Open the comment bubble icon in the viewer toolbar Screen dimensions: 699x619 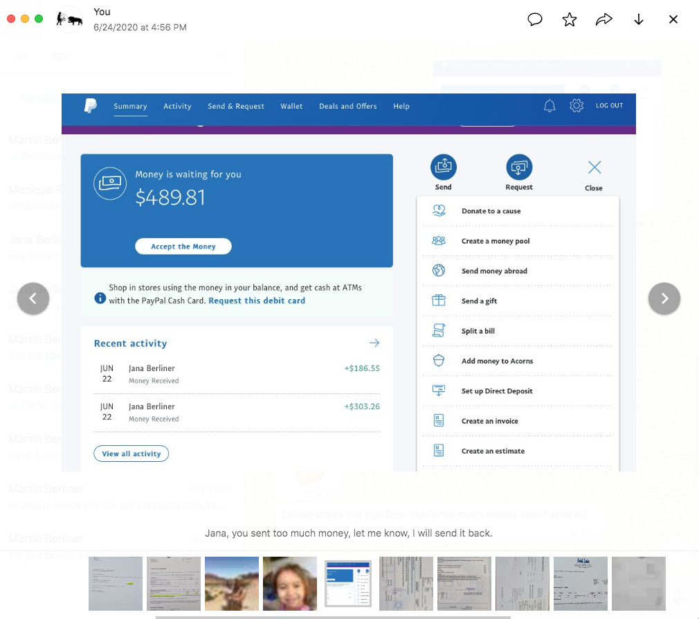tap(534, 19)
